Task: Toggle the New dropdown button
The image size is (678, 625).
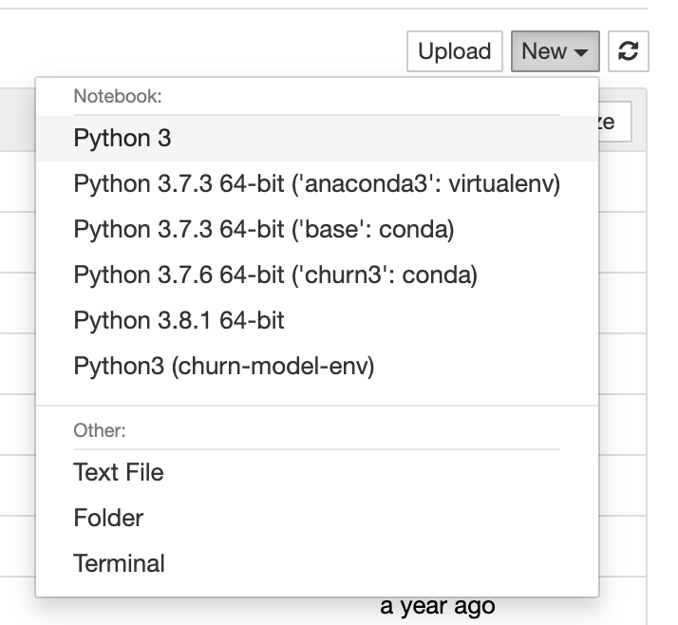Action: coord(555,51)
